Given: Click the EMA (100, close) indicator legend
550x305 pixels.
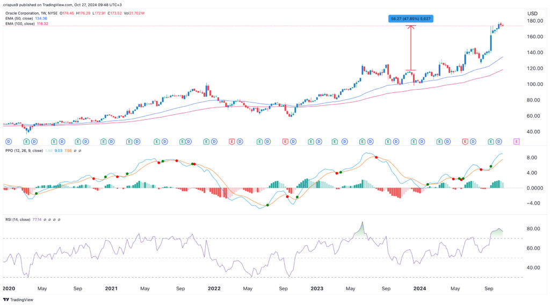Looking at the screenshot, I should (20, 24).
